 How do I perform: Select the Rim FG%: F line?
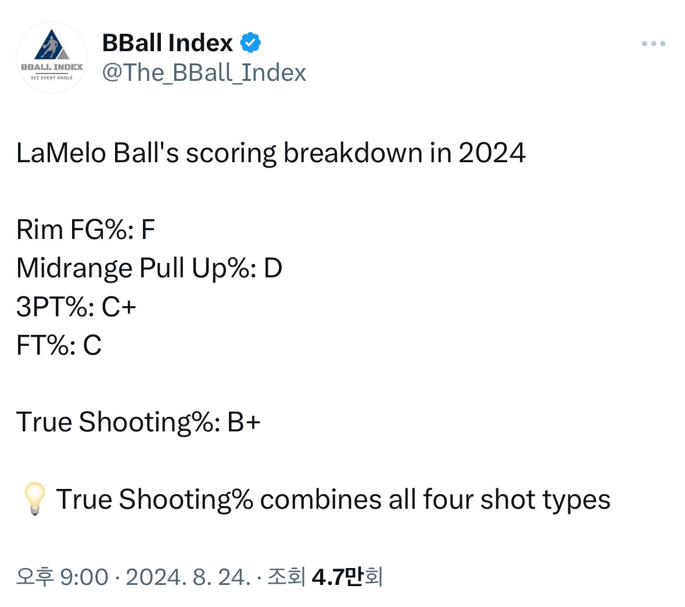point(86,230)
